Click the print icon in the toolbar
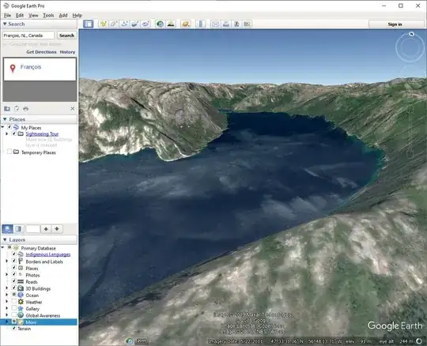The height and width of the screenshot is (346, 427). tap(225, 24)
